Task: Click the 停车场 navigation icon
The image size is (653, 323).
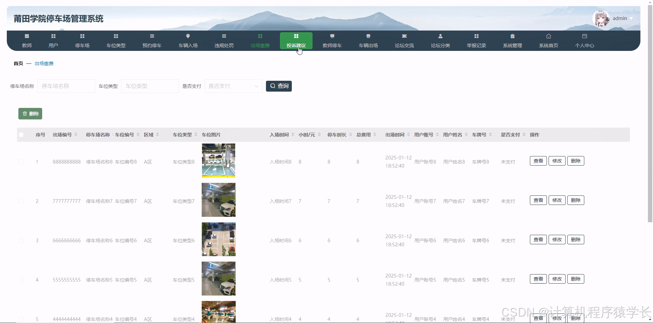Action: [82, 36]
